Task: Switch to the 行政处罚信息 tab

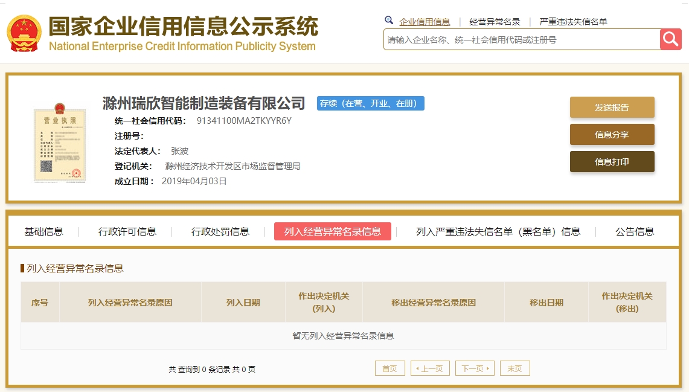Action: 220,231
